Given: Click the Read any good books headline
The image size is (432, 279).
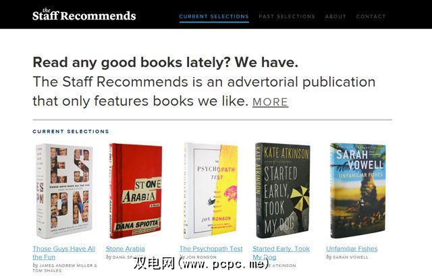Looking at the screenshot, I should click(x=165, y=62).
